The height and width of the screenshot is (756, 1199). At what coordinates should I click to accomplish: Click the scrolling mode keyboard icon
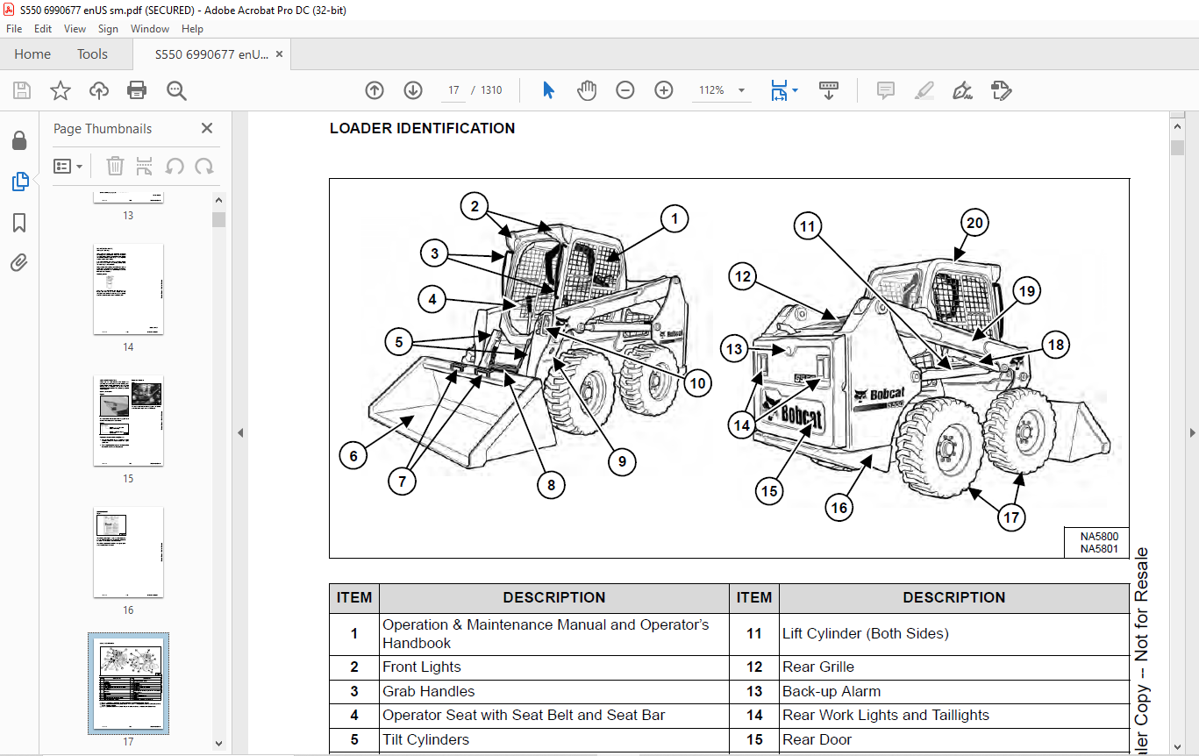[x=829, y=90]
